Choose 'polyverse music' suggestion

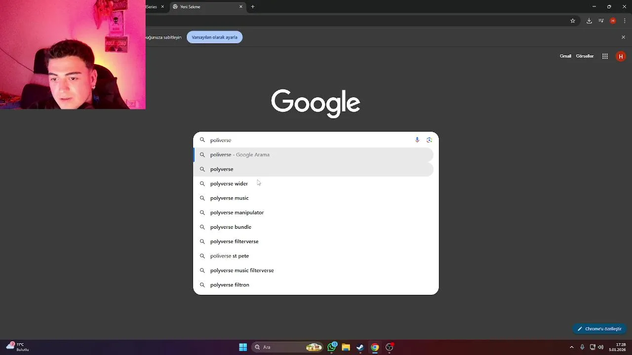(314, 198)
